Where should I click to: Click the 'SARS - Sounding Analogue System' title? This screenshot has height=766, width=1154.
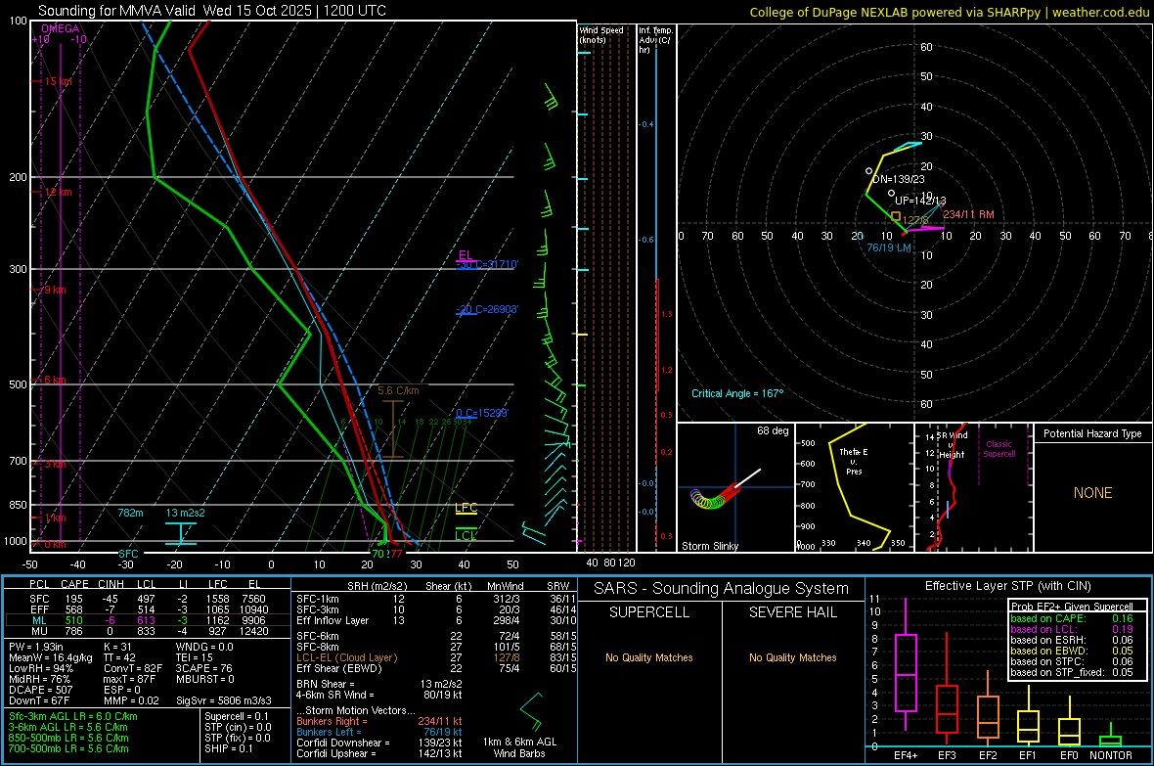pyautogui.click(x=722, y=588)
